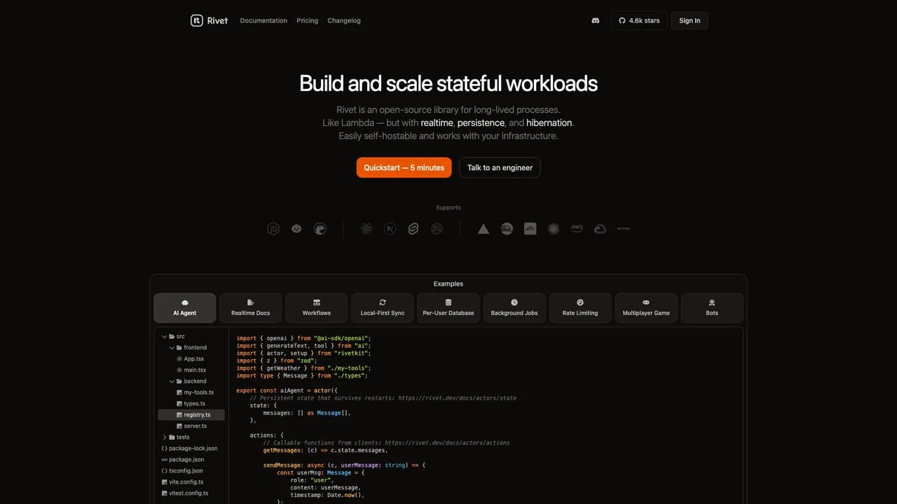Click the Next.js logo under Supports
The width and height of the screenshot is (897, 504).
coord(390,229)
